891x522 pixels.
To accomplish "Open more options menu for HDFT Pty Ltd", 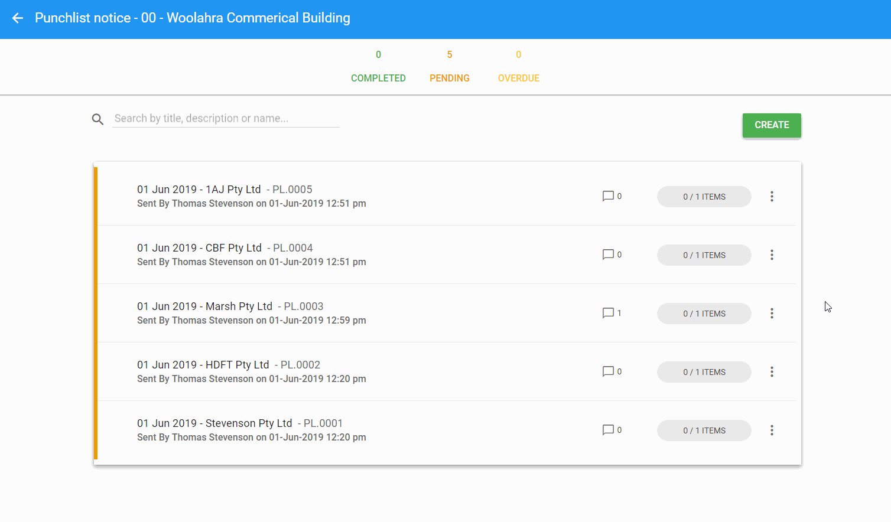I will click(772, 372).
